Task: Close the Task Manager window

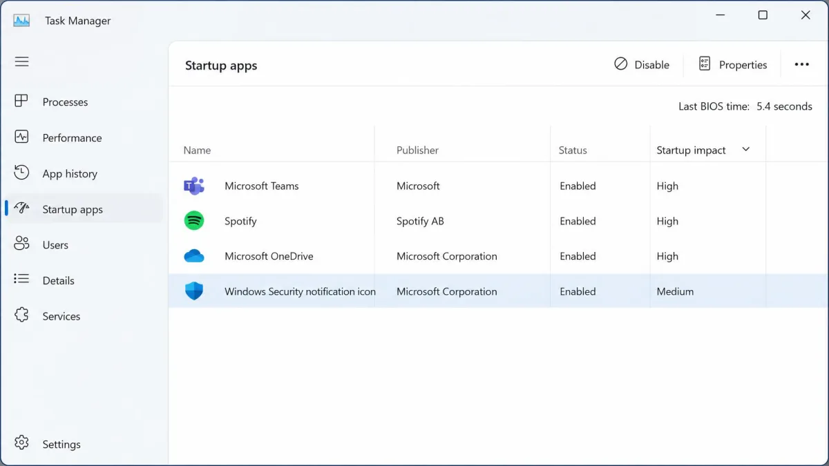Action: point(806,15)
